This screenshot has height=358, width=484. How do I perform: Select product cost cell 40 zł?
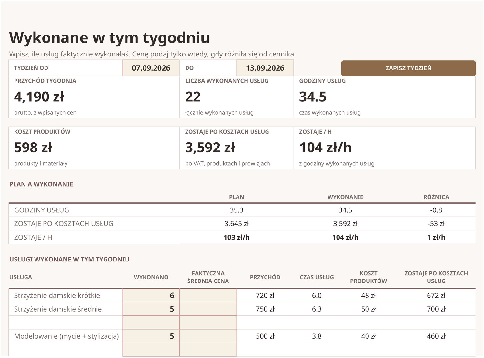tap(368, 336)
